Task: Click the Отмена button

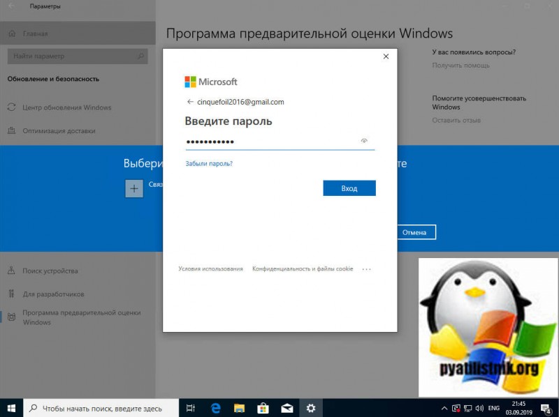Action: click(x=416, y=232)
